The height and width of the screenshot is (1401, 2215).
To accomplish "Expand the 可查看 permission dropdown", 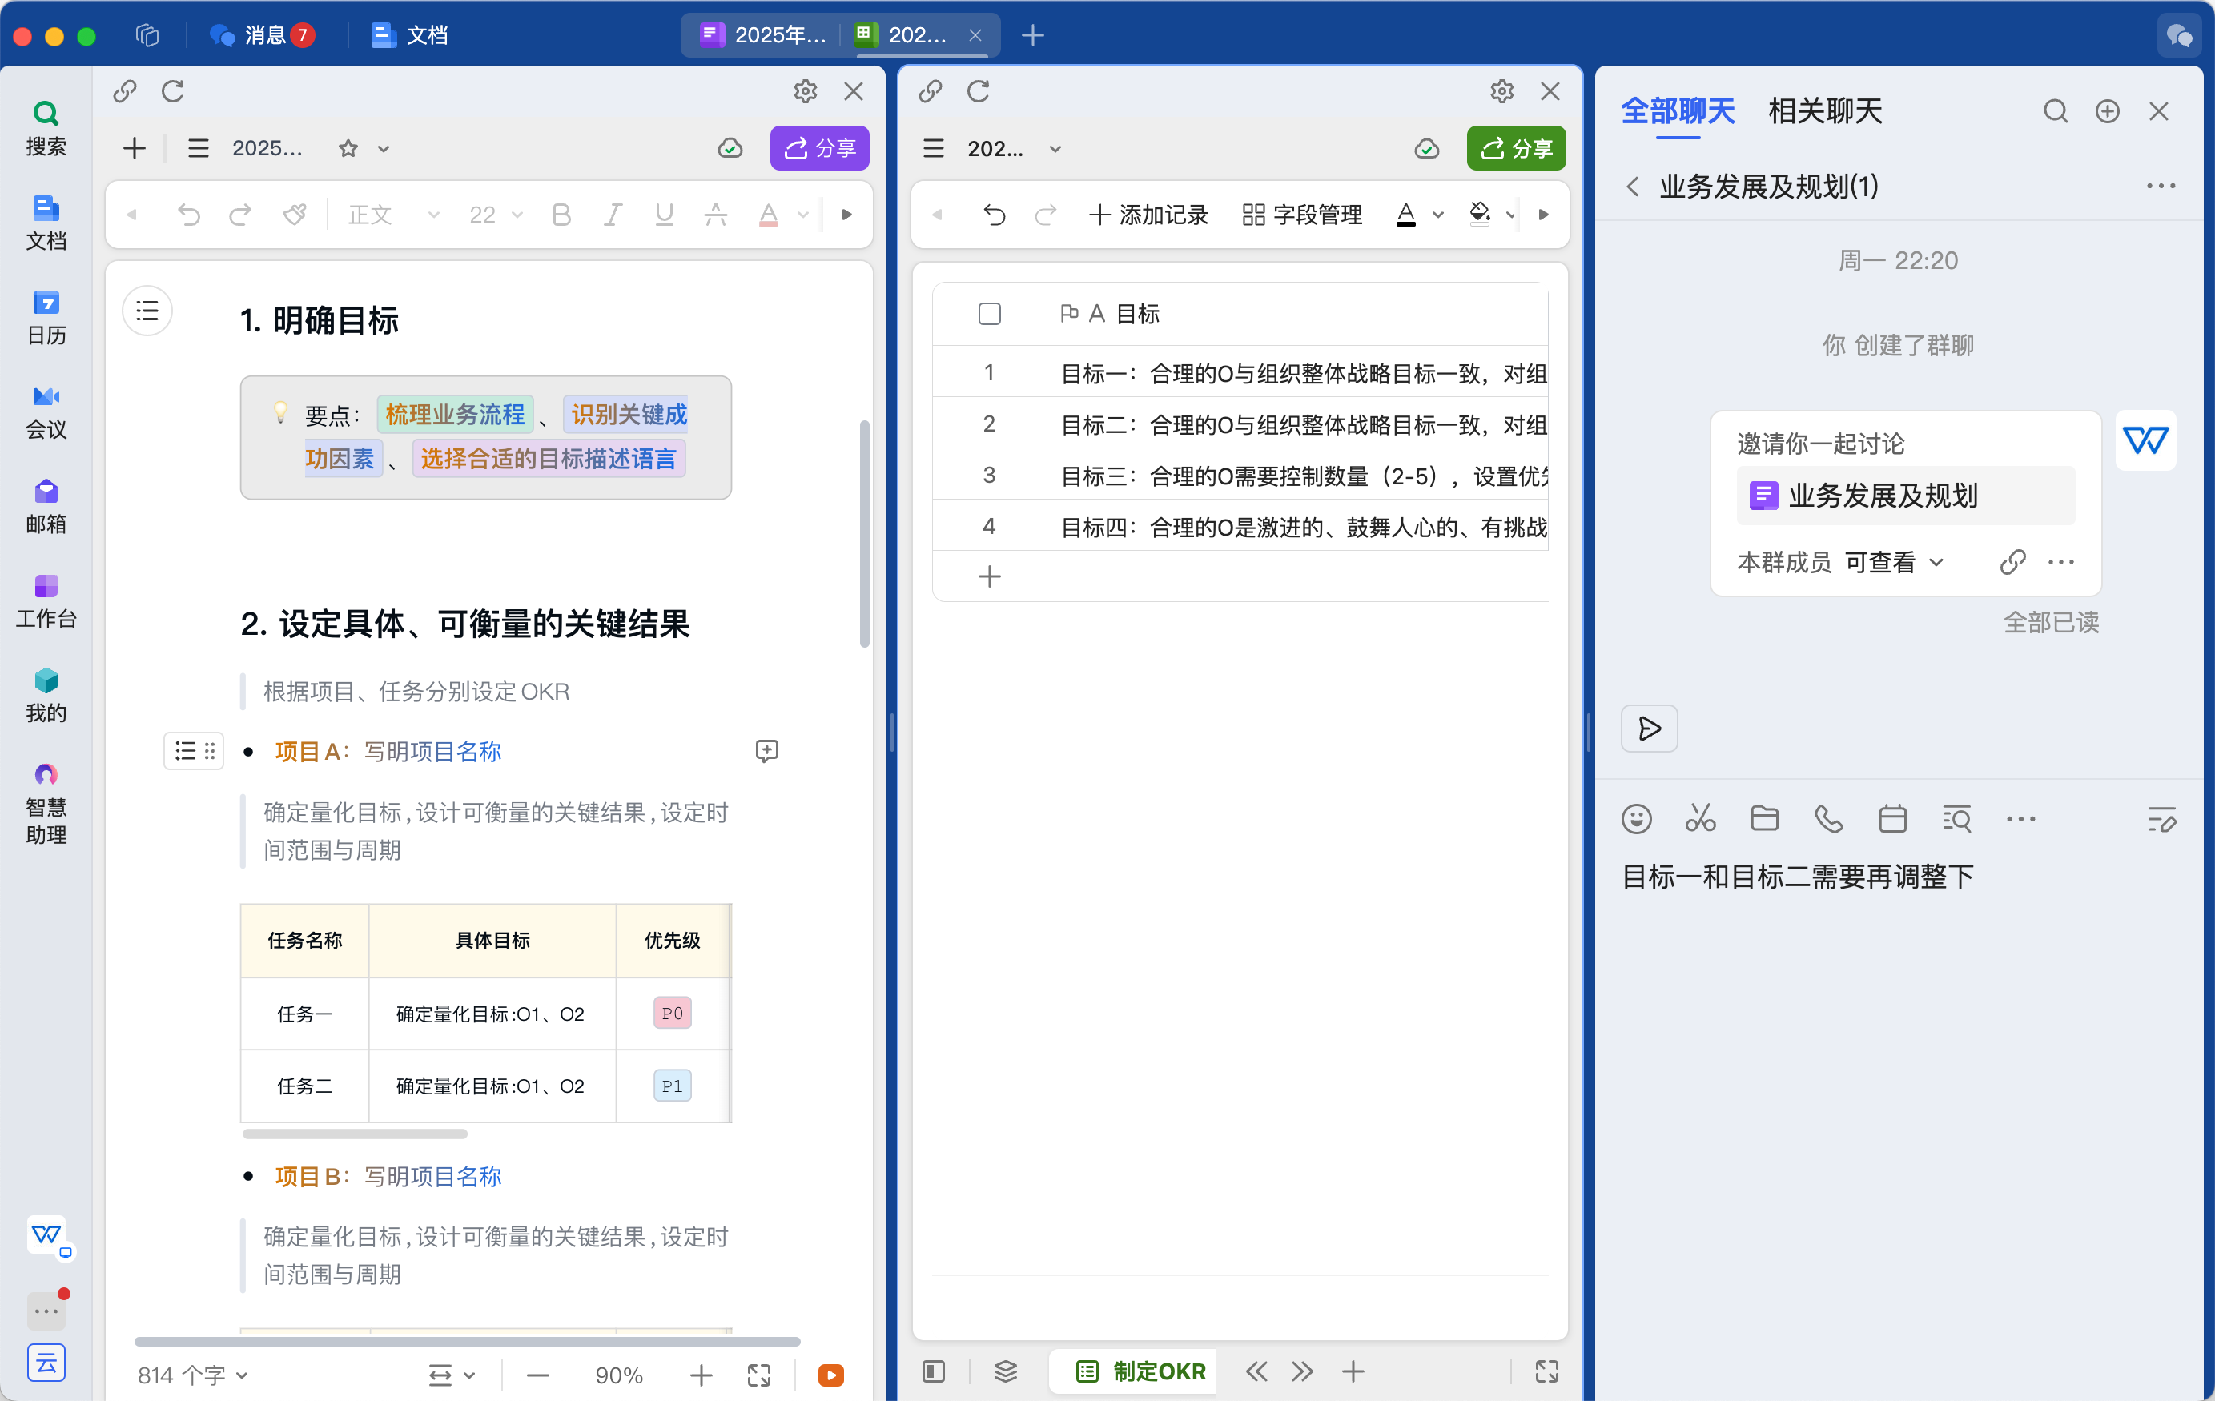I will coord(1895,562).
